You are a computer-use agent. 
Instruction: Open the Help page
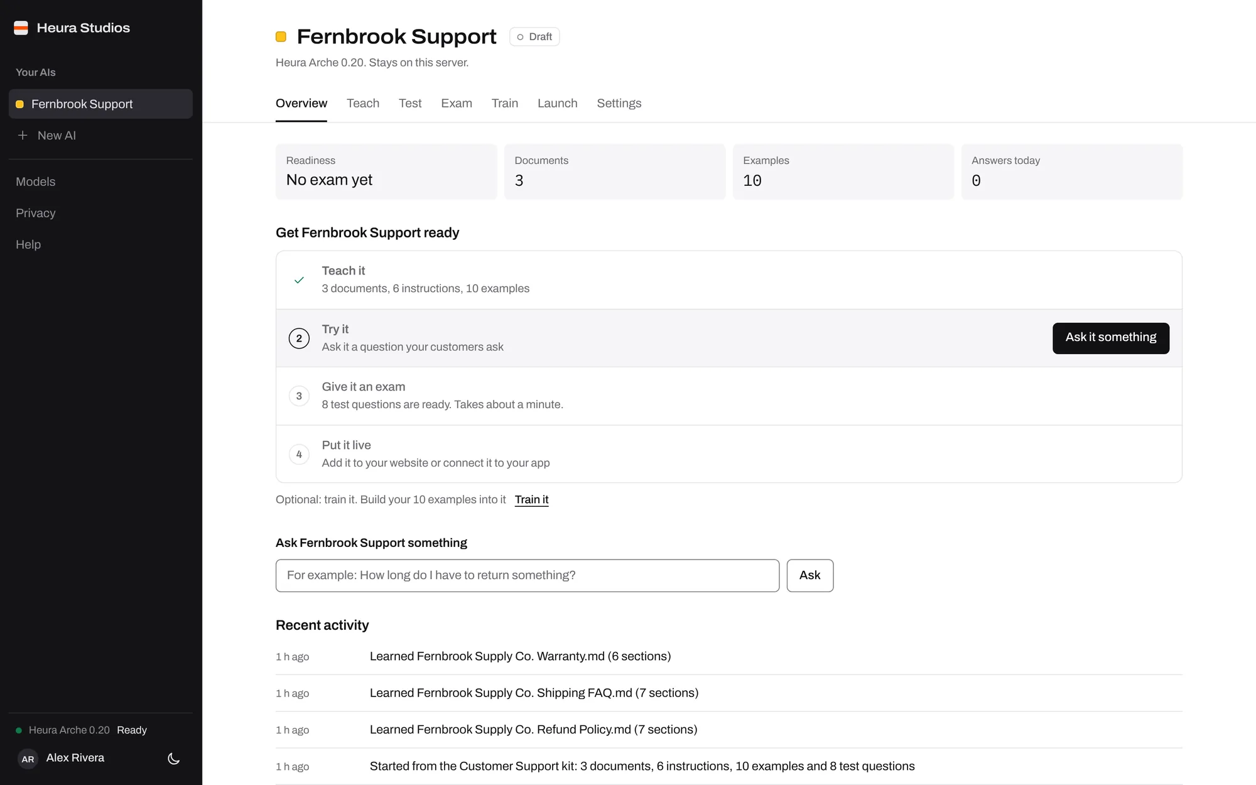(28, 244)
